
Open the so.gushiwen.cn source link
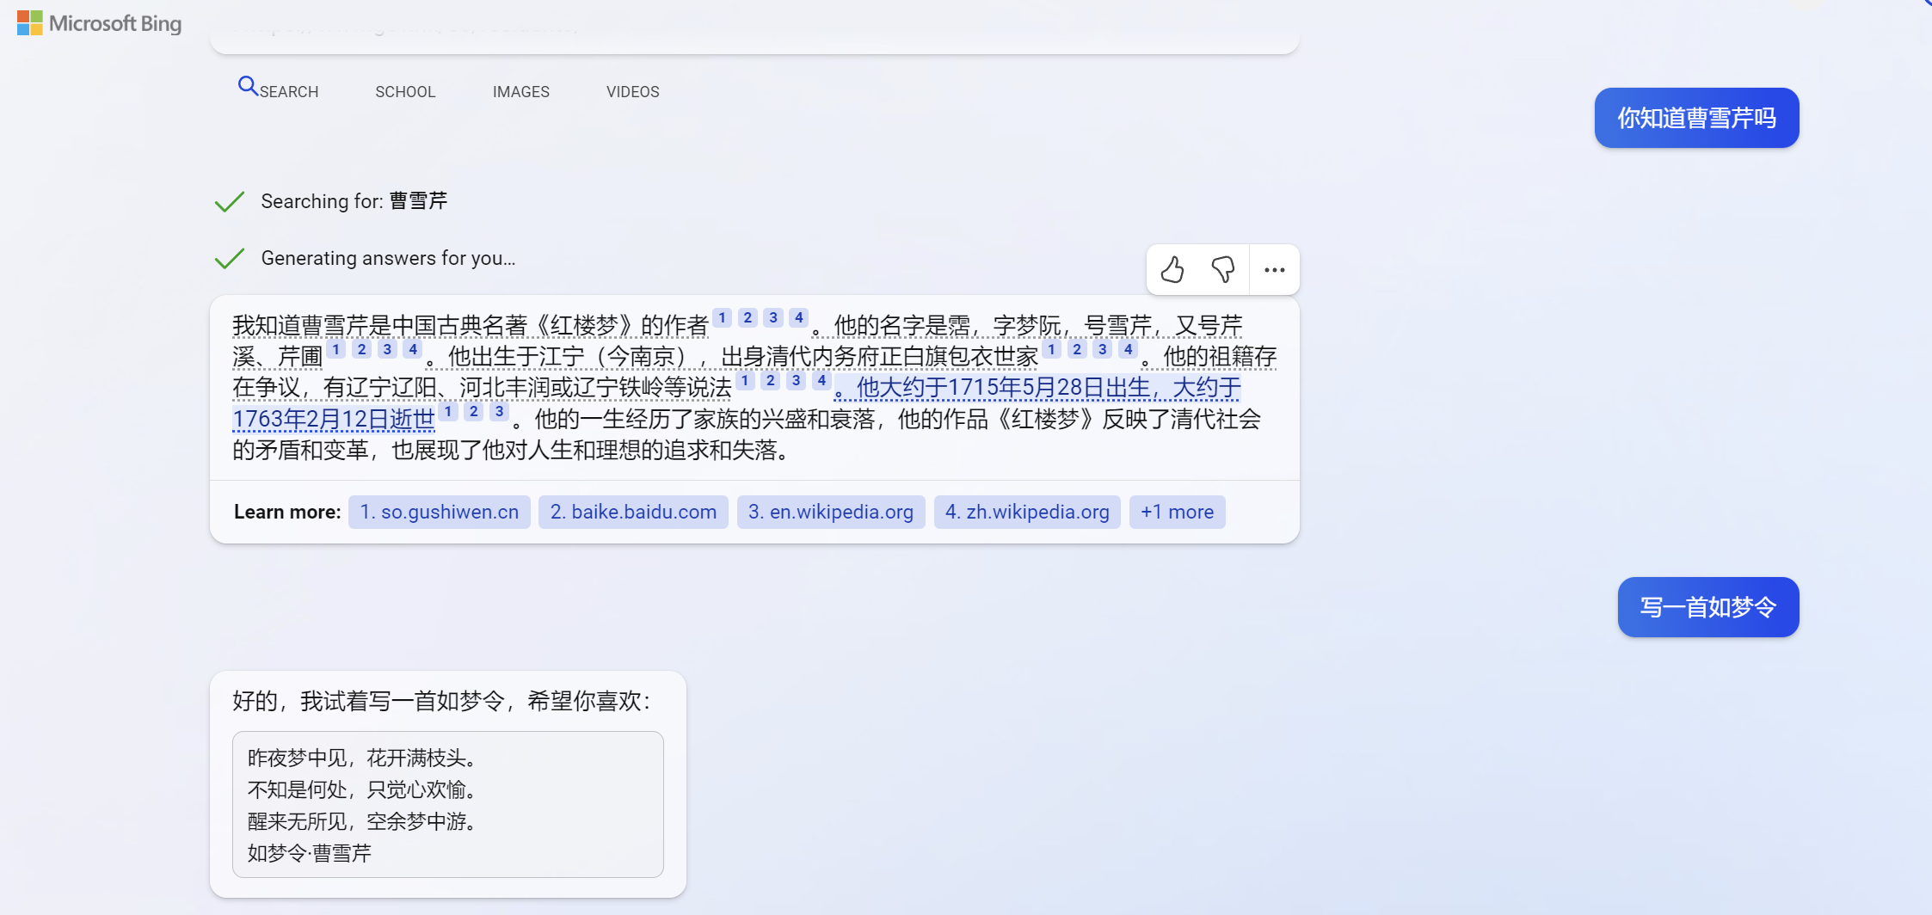click(440, 512)
